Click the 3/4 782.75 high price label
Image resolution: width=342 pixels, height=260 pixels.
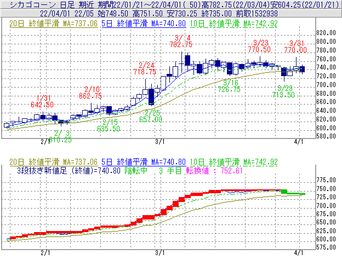[181, 42]
